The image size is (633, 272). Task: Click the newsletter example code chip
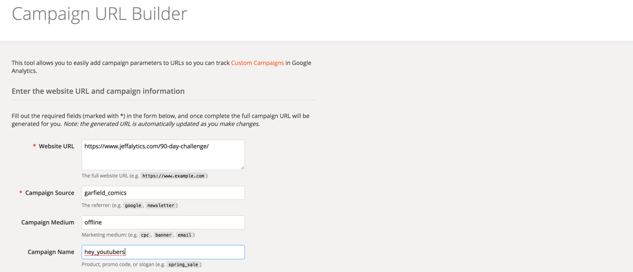point(161,205)
